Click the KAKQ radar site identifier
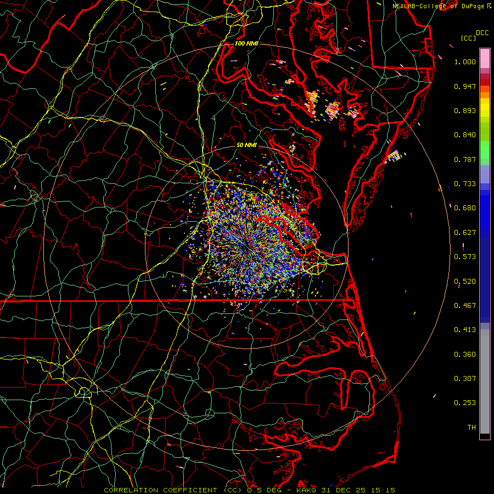The width and height of the screenshot is (494, 494). point(307,490)
